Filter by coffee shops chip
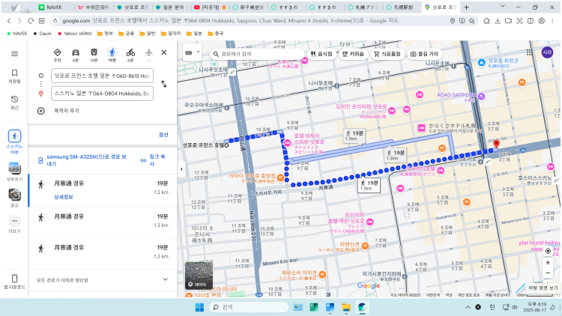 [x=353, y=54]
